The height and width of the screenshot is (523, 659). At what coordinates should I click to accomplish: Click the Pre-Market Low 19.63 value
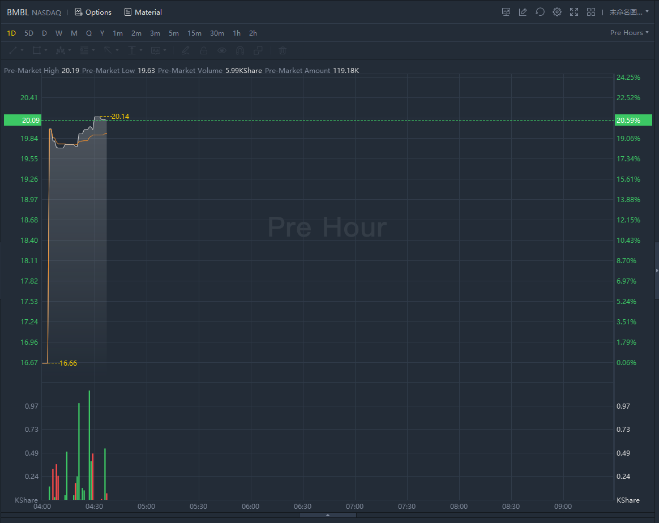[146, 71]
